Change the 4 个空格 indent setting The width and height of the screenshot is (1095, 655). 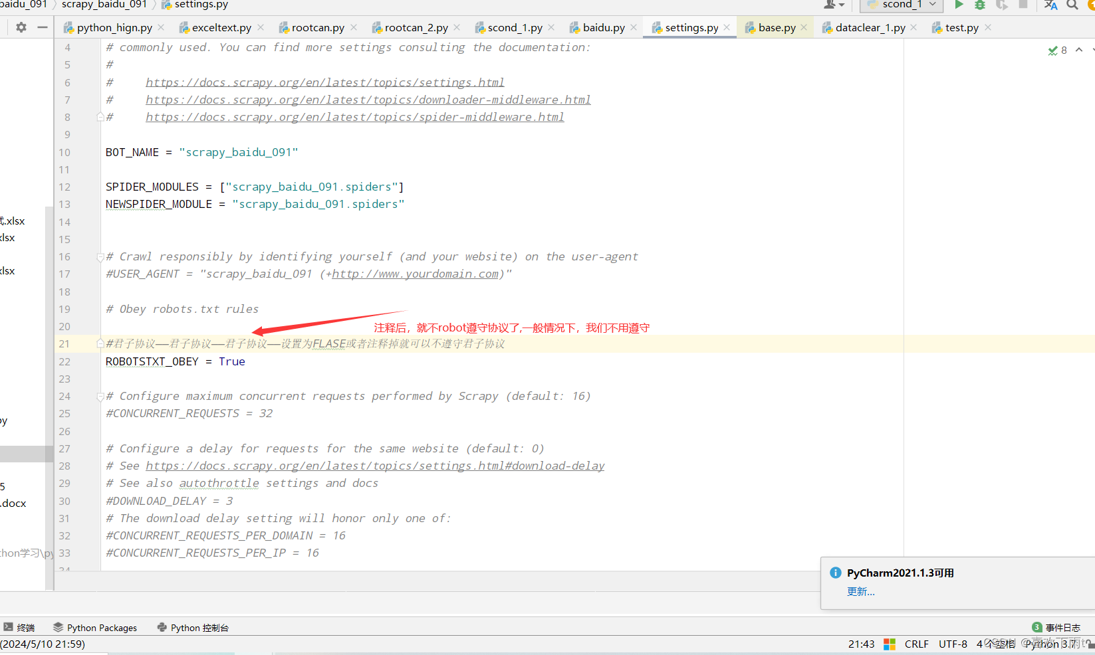click(x=996, y=644)
